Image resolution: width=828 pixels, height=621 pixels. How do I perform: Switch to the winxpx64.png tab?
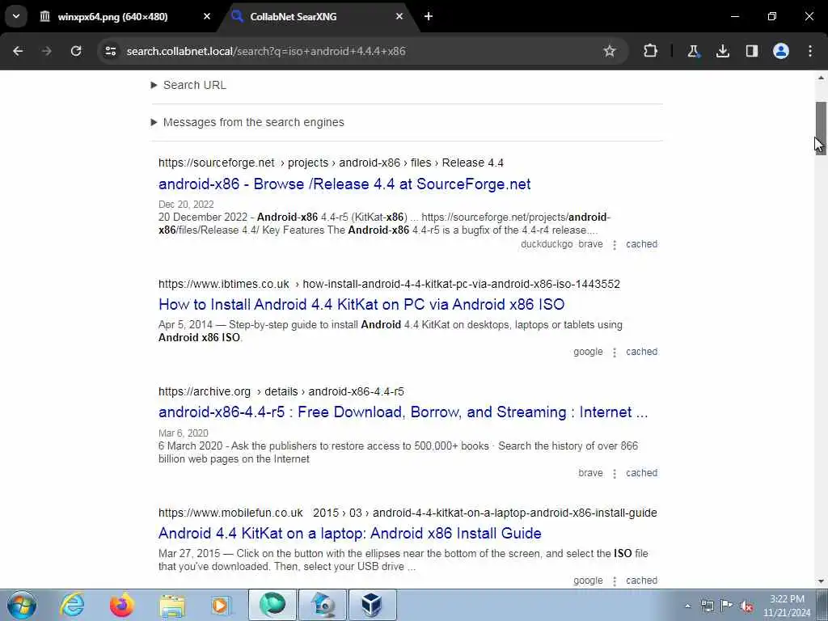click(x=113, y=16)
